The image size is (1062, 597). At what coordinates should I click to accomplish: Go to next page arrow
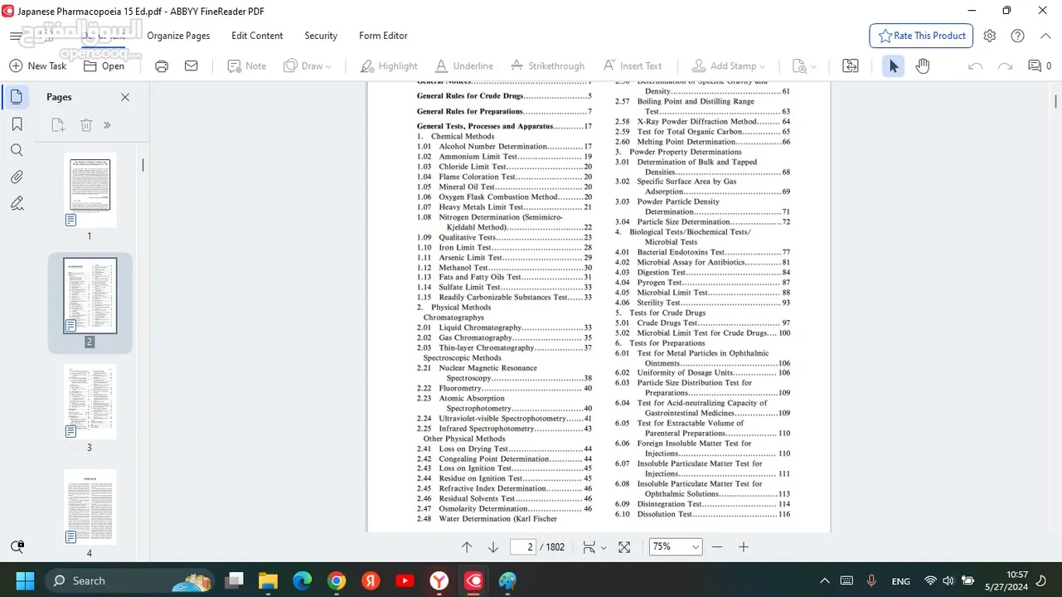click(x=493, y=547)
